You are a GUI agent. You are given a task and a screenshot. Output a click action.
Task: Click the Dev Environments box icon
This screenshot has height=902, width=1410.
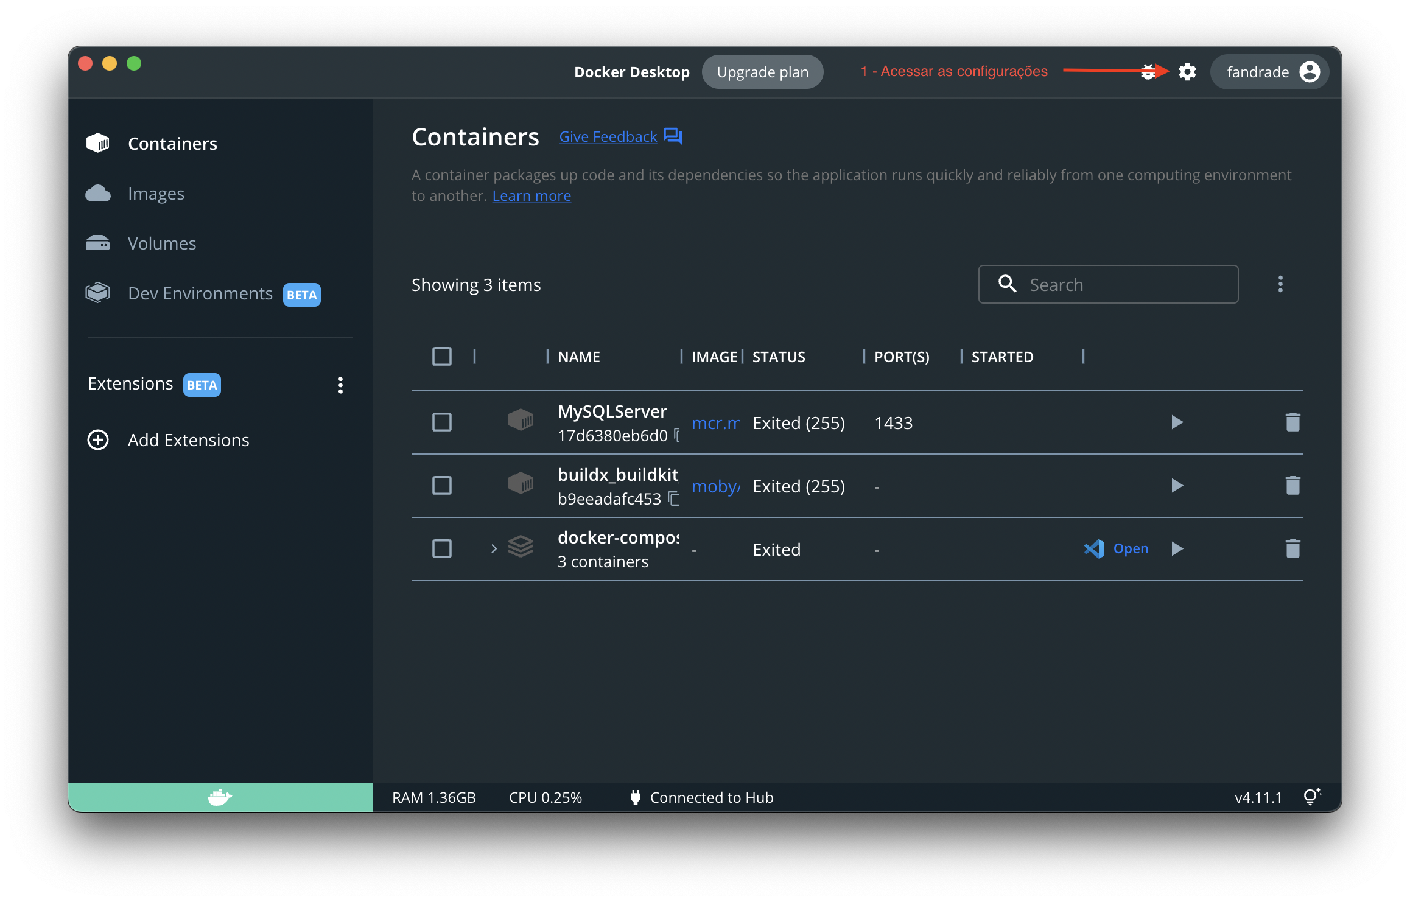[98, 293]
